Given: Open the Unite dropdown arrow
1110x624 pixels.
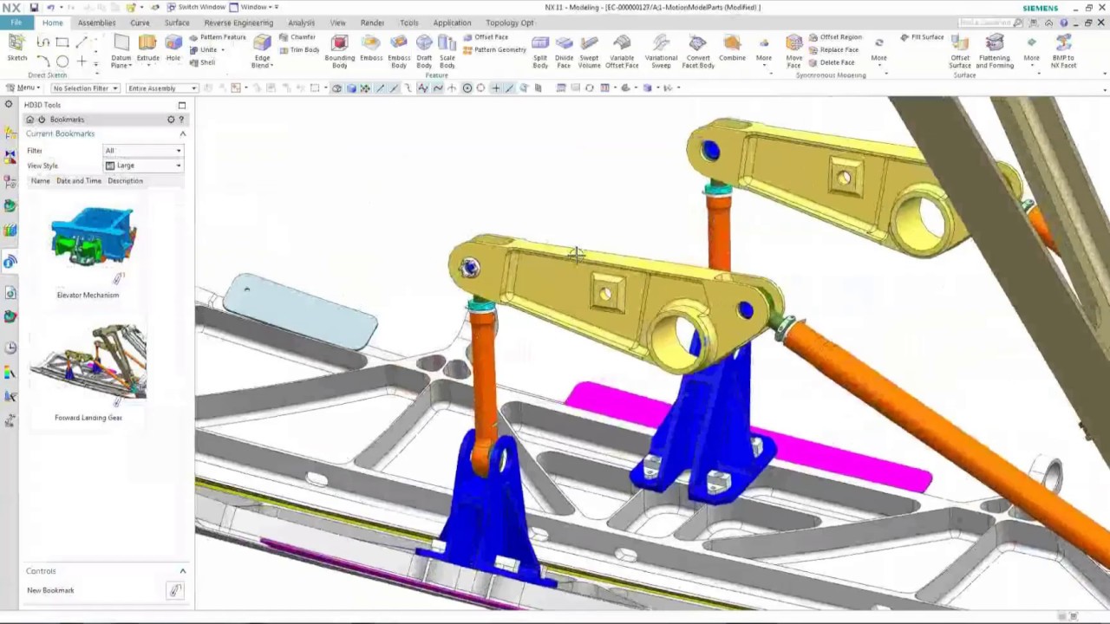Looking at the screenshot, I should coord(223,49).
